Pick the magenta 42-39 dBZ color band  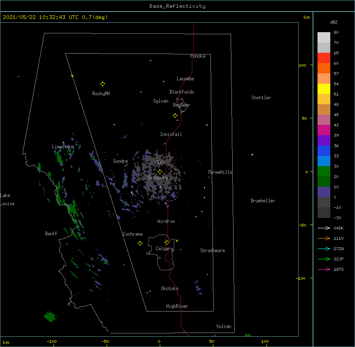[x=324, y=130]
